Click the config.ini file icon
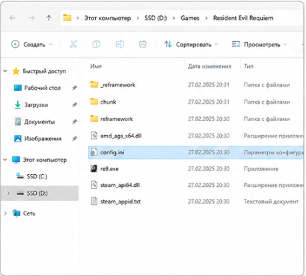This screenshot has width=306, height=276. (x=94, y=152)
